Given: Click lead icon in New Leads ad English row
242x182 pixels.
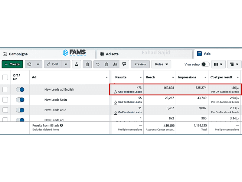Looking at the screenshot, I should click(116, 92).
